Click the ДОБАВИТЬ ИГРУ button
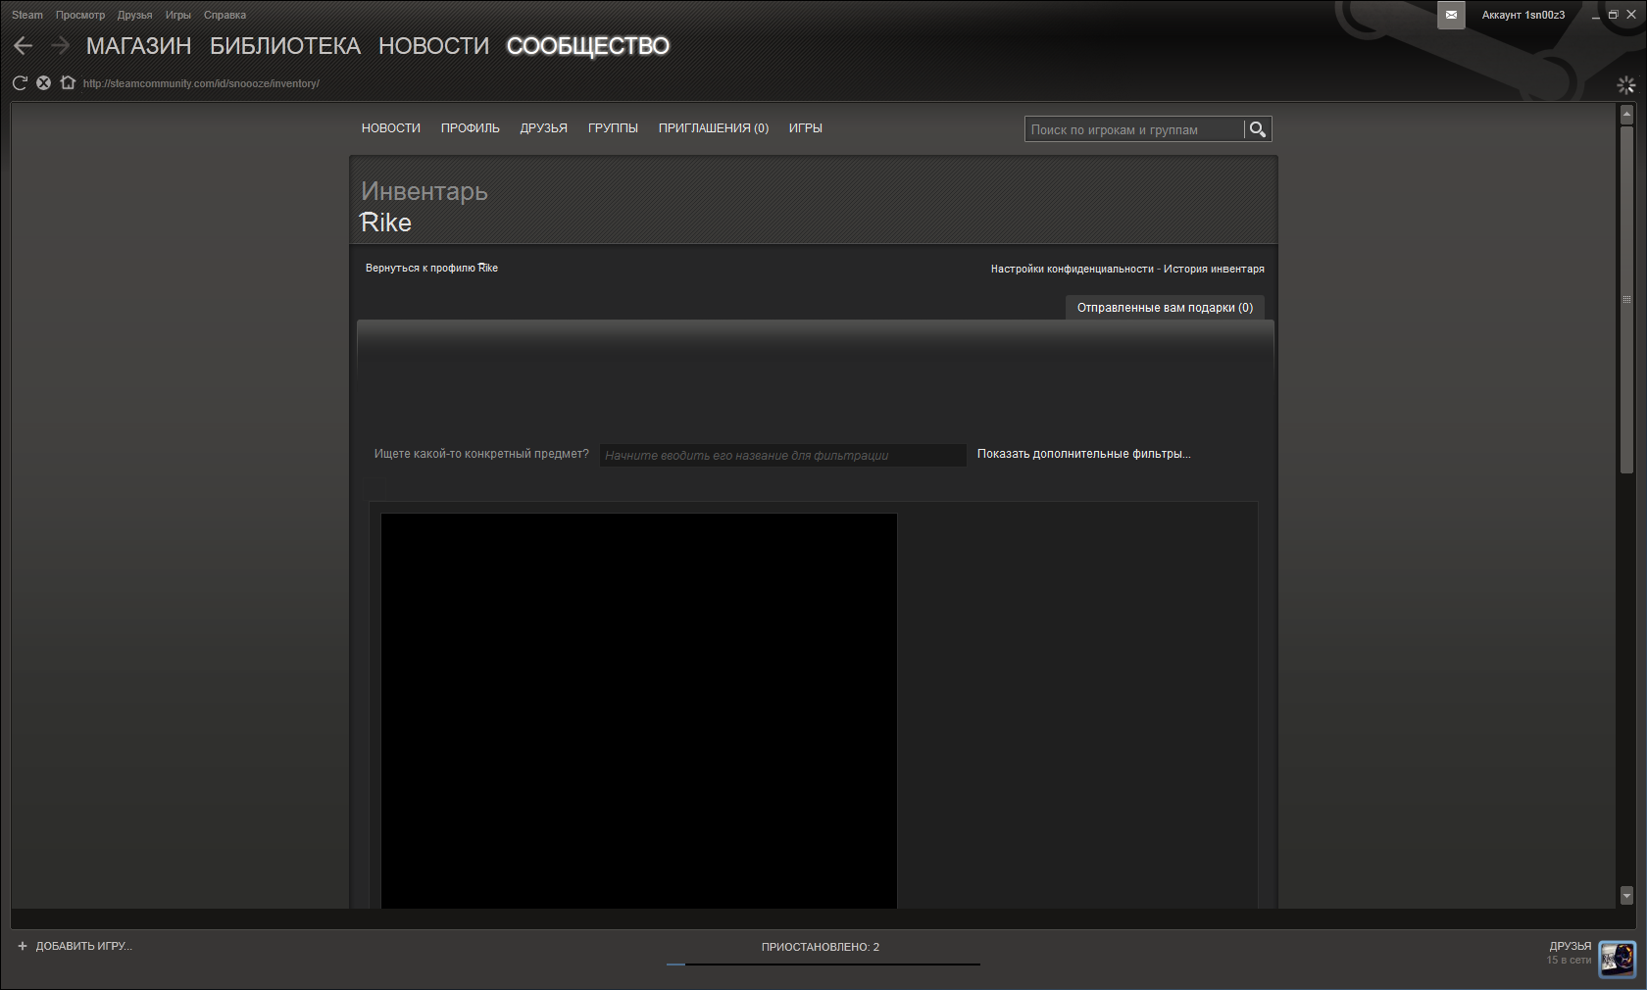 pyautogui.click(x=75, y=946)
